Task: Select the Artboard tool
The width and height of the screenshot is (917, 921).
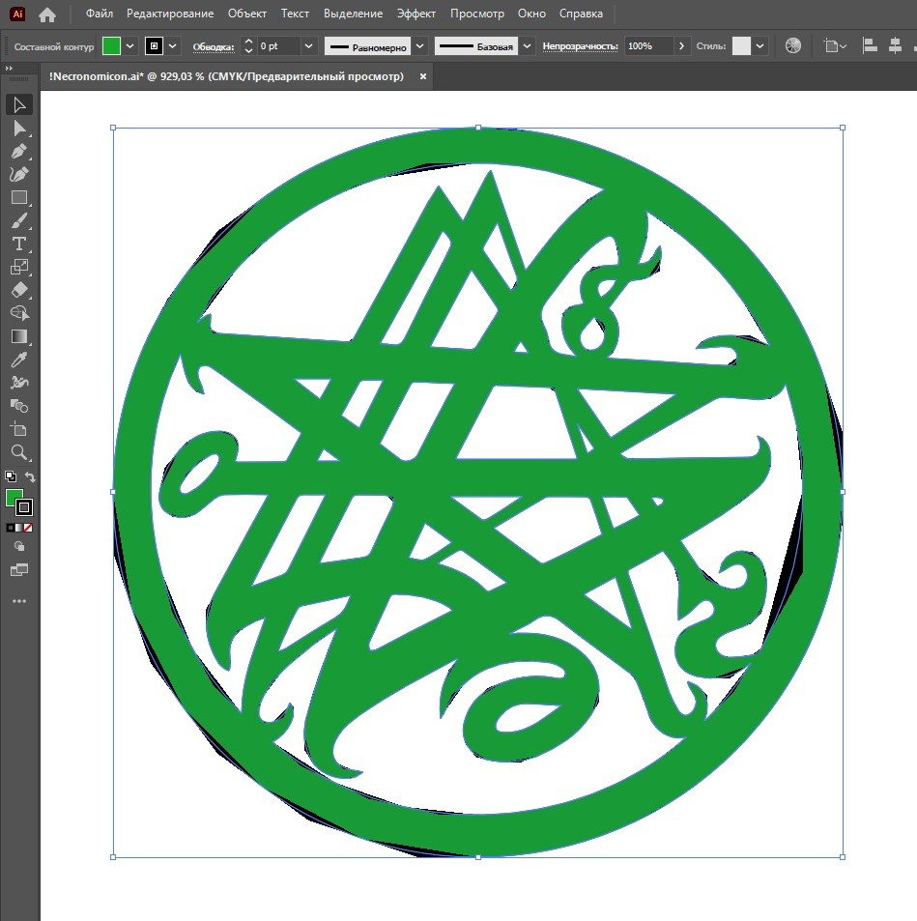Action: coord(18,429)
